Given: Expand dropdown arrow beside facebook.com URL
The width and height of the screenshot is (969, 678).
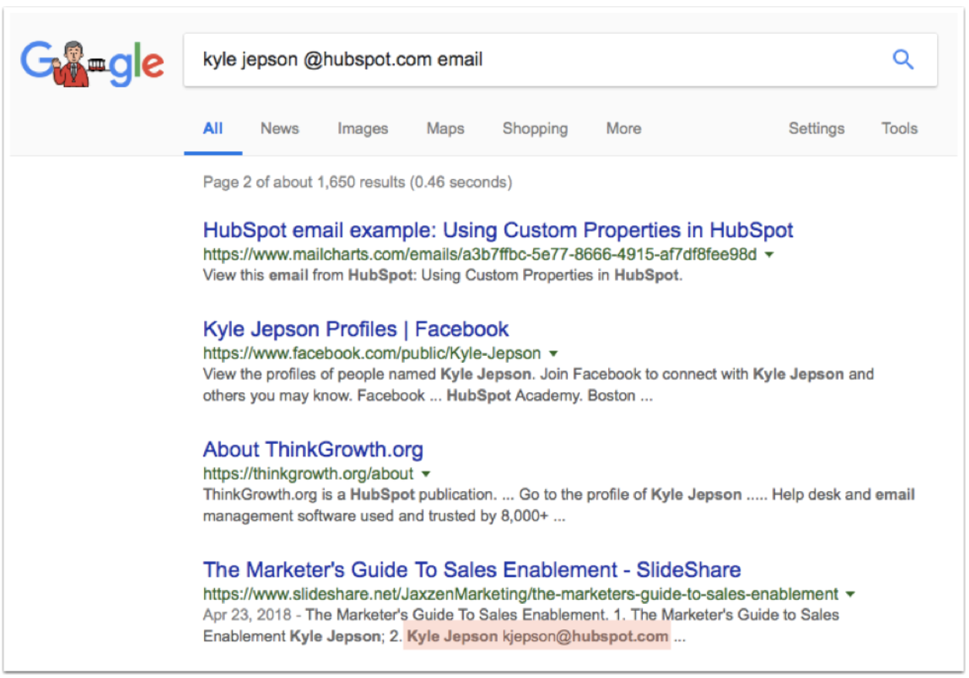Looking at the screenshot, I should pos(552,354).
